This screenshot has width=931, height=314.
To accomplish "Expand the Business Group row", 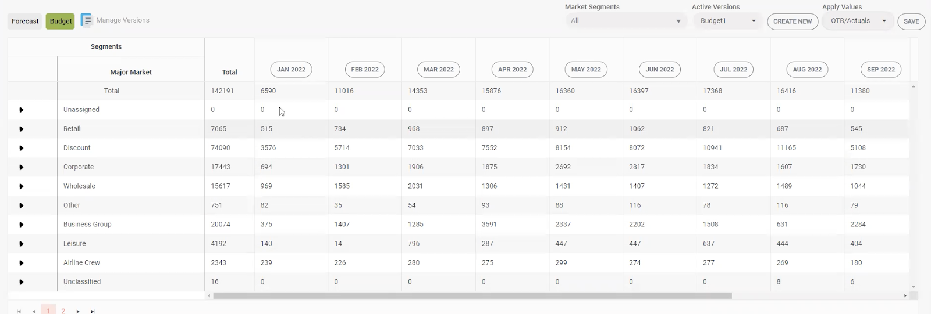I will [x=22, y=225].
